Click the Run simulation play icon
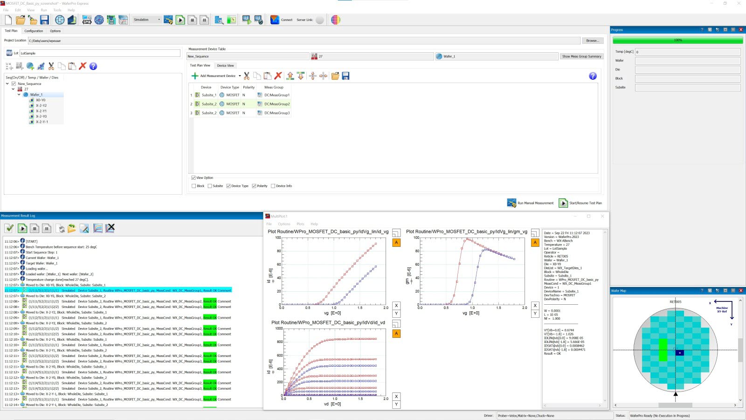The width and height of the screenshot is (746, 420). pyautogui.click(x=180, y=20)
